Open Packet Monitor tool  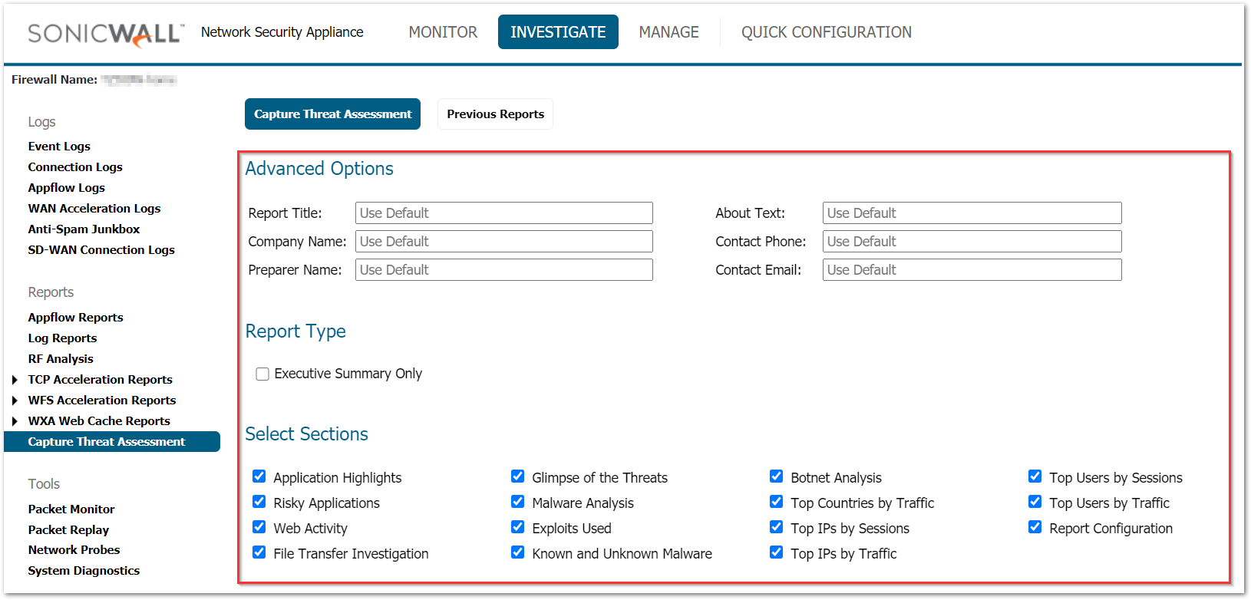71,509
